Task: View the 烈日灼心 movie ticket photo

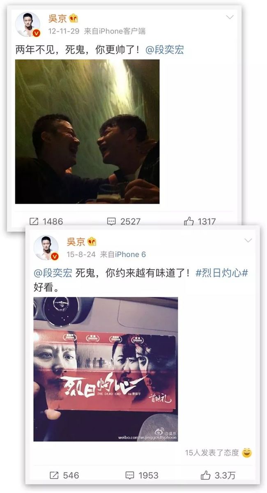Action: (x=106, y=369)
